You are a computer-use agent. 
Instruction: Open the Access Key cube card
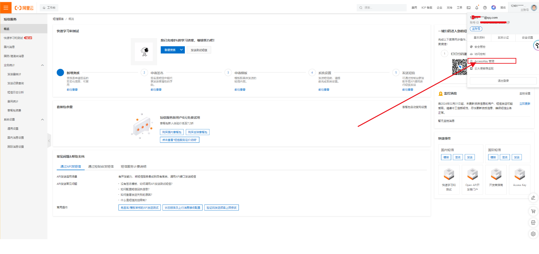coord(520,180)
